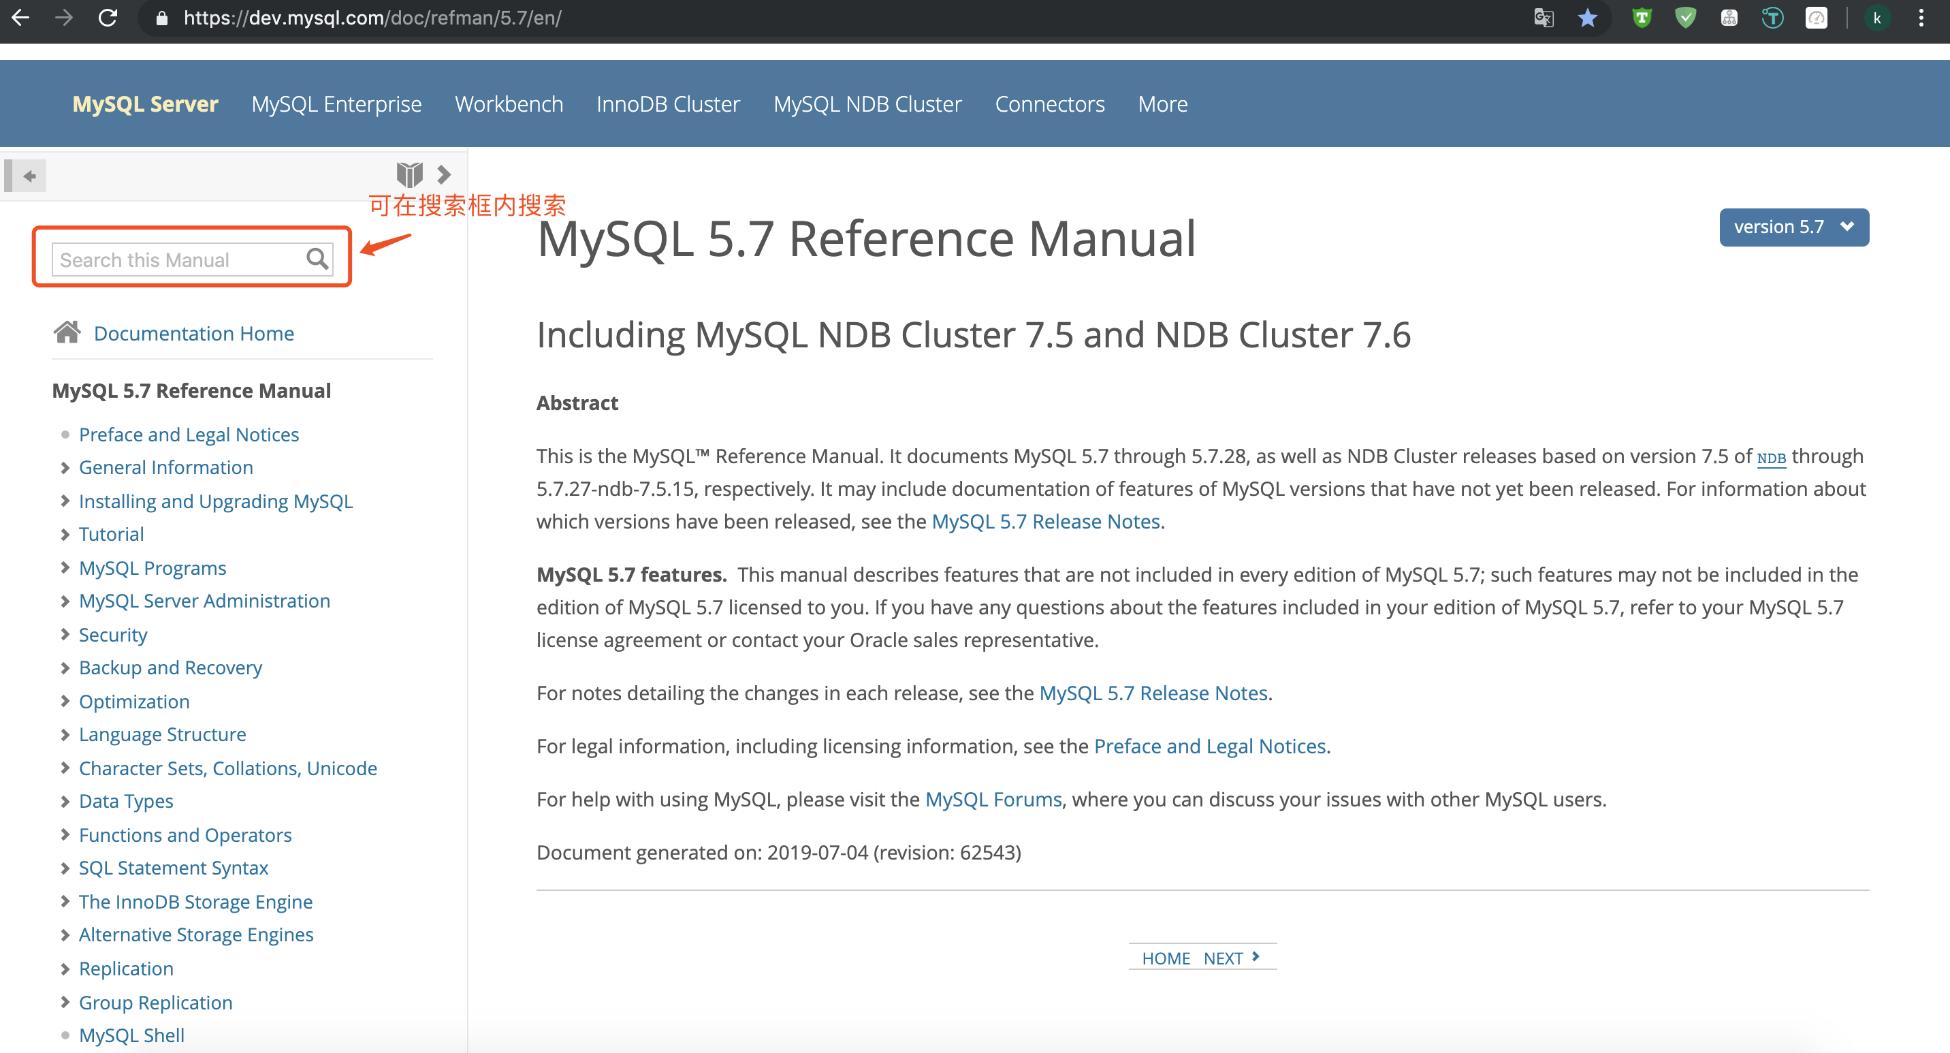Collapse sidebar with left arrow icon
This screenshot has height=1053, width=1950.
coord(29,176)
